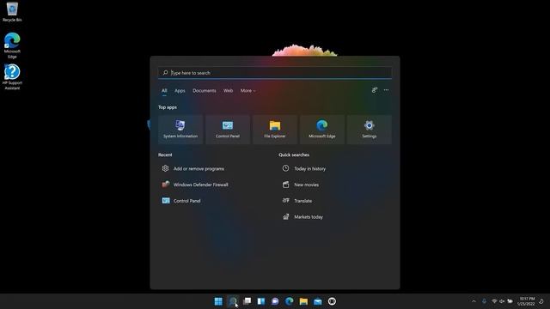Open System Information from Top apps
The width and height of the screenshot is (550, 309).
click(x=180, y=130)
